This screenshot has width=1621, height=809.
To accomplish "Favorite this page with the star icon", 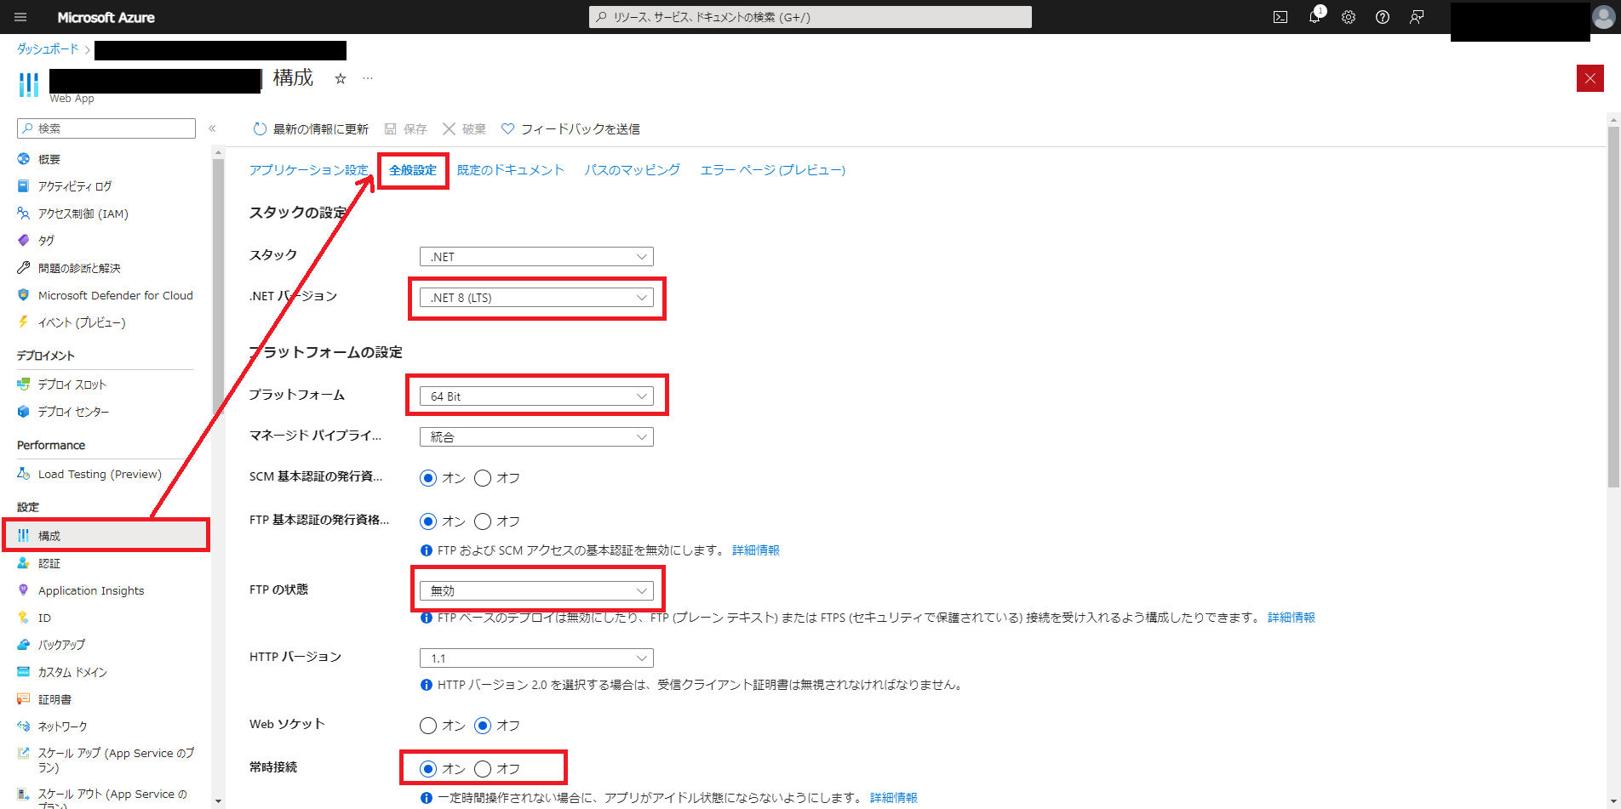I will coord(341,78).
